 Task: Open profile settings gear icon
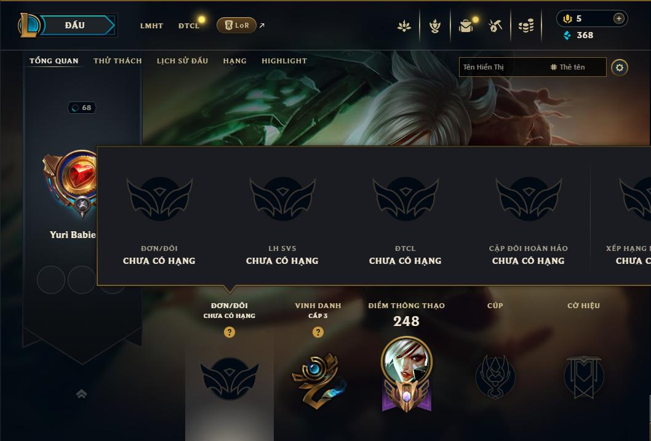[x=620, y=67]
